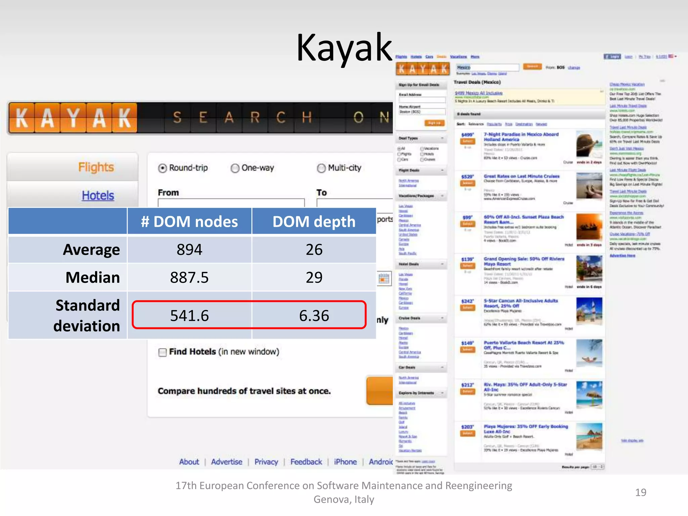Open the Flights tab beside the search form
This screenshot has width=688, height=516.
[96, 167]
